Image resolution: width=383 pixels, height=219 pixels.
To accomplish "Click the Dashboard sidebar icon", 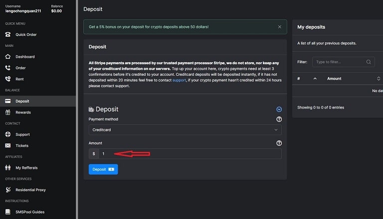I will pos(7,57).
